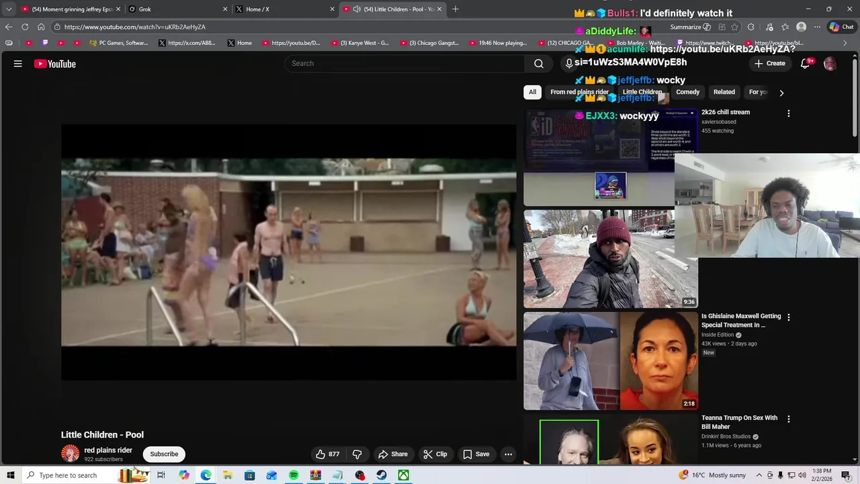860x484 pixels.
Task: Open YouTube notifications bell
Action: click(x=805, y=63)
